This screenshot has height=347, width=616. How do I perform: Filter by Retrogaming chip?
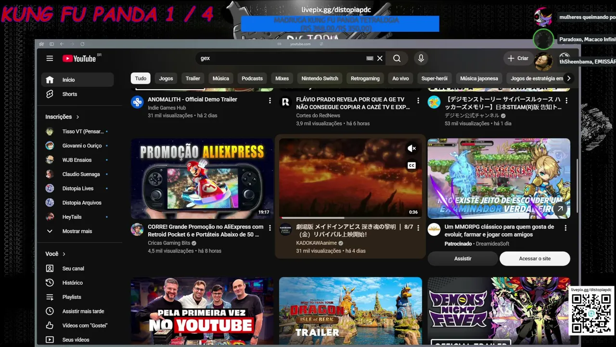365,79
